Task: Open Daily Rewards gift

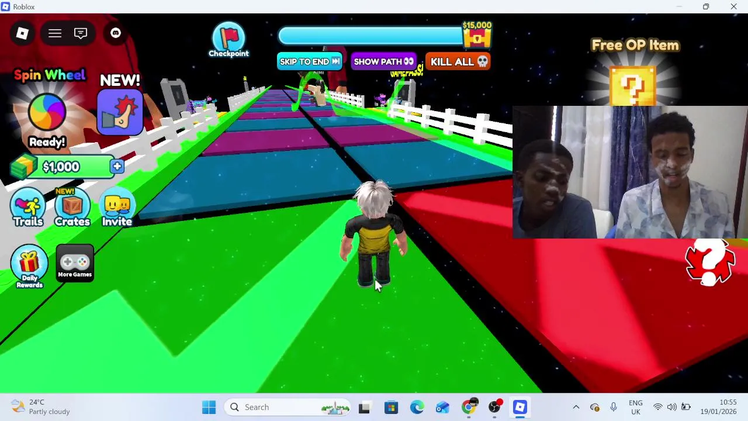Action: pyautogui.click(x=29, y=267)
